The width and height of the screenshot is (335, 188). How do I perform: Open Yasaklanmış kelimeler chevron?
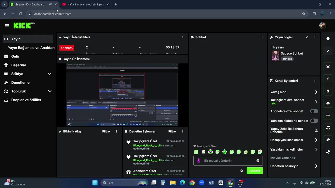(316, 150)
